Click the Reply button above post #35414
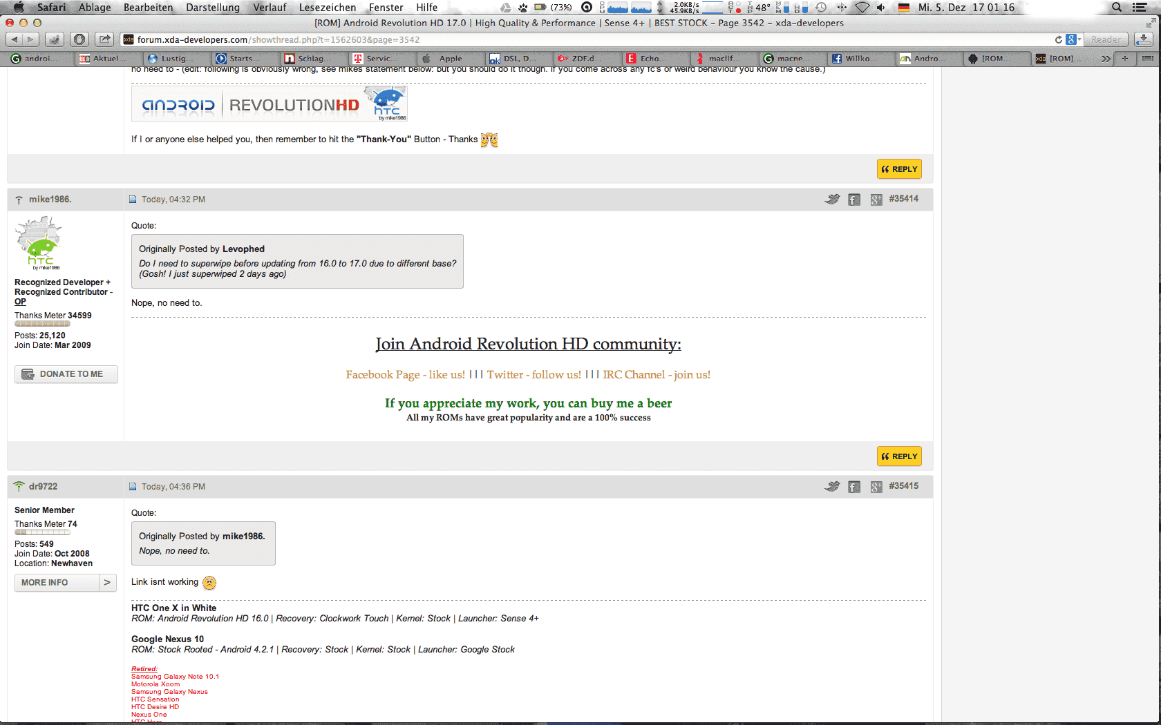 (899, 169)
